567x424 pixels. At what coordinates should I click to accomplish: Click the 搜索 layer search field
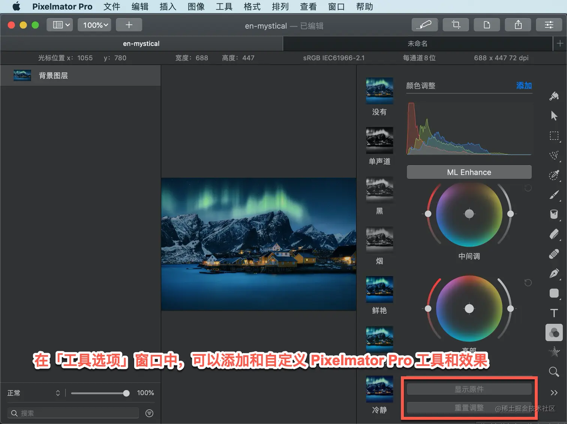pos(73,413)
